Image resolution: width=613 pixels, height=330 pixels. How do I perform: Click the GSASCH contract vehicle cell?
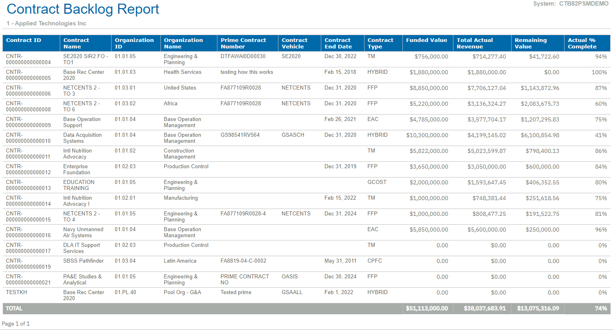293,135
